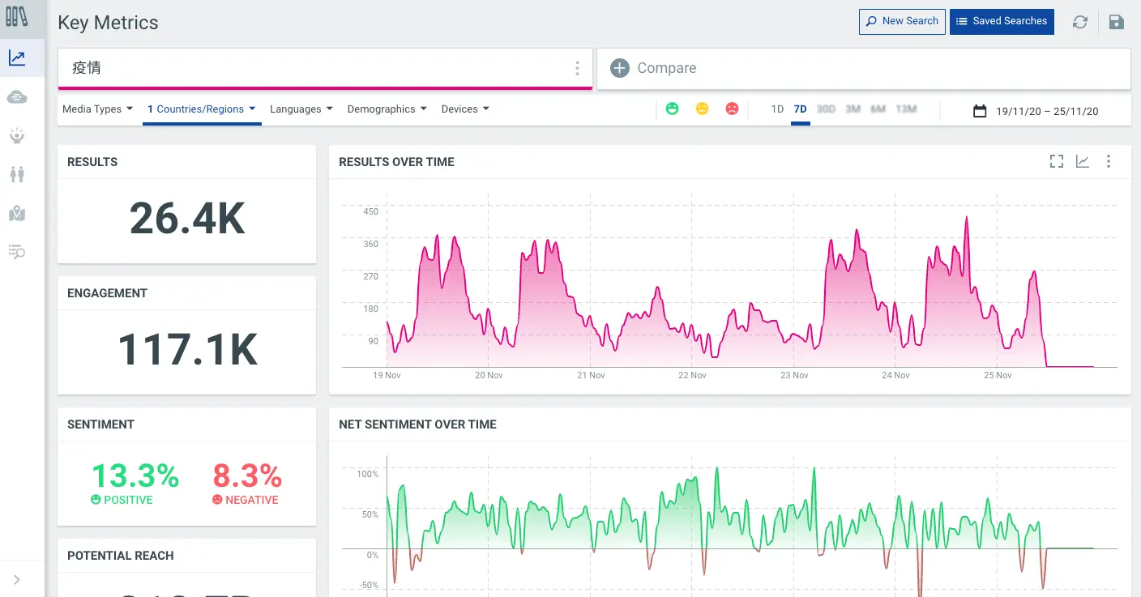Open the three-dot menu for the 疫情 search
The height and width of the screenshot is (597, 1141).
pyautogui.click(x=577, y=68)
